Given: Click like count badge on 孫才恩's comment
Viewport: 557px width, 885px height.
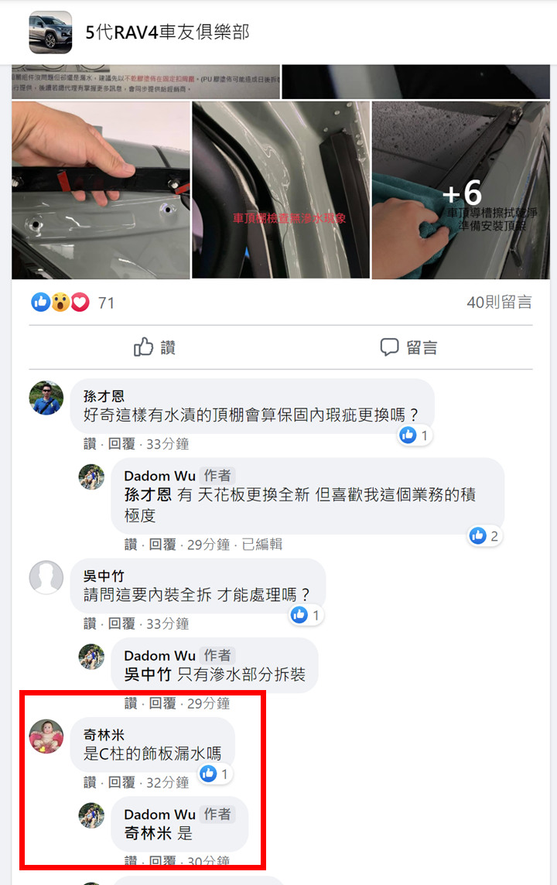Looking at the screenshot, I should click(415, 436).
